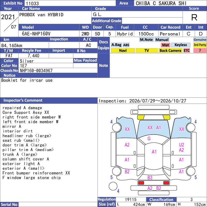207x207 pixels.
Task: Click the exhibit number 11033
Action: [x=32, y=3]
